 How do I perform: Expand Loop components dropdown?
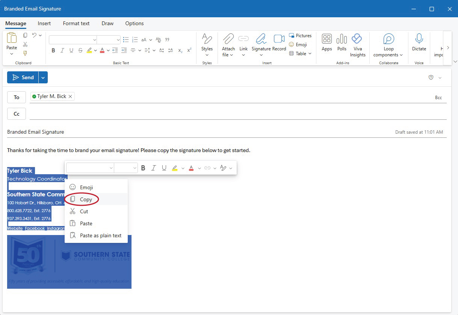[401, 55]
